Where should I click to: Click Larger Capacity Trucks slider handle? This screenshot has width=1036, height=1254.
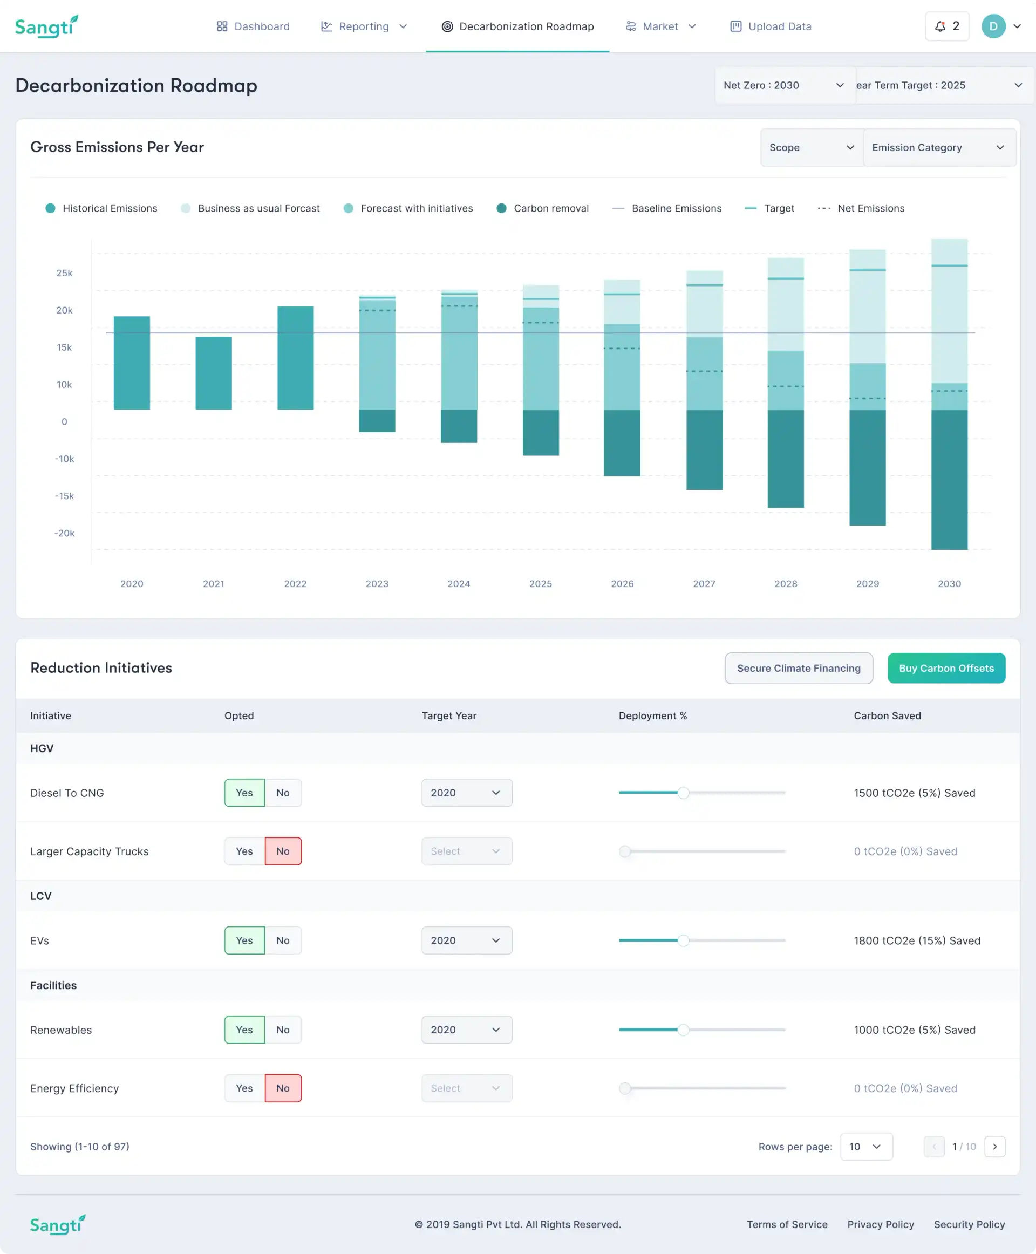[625, 851]
